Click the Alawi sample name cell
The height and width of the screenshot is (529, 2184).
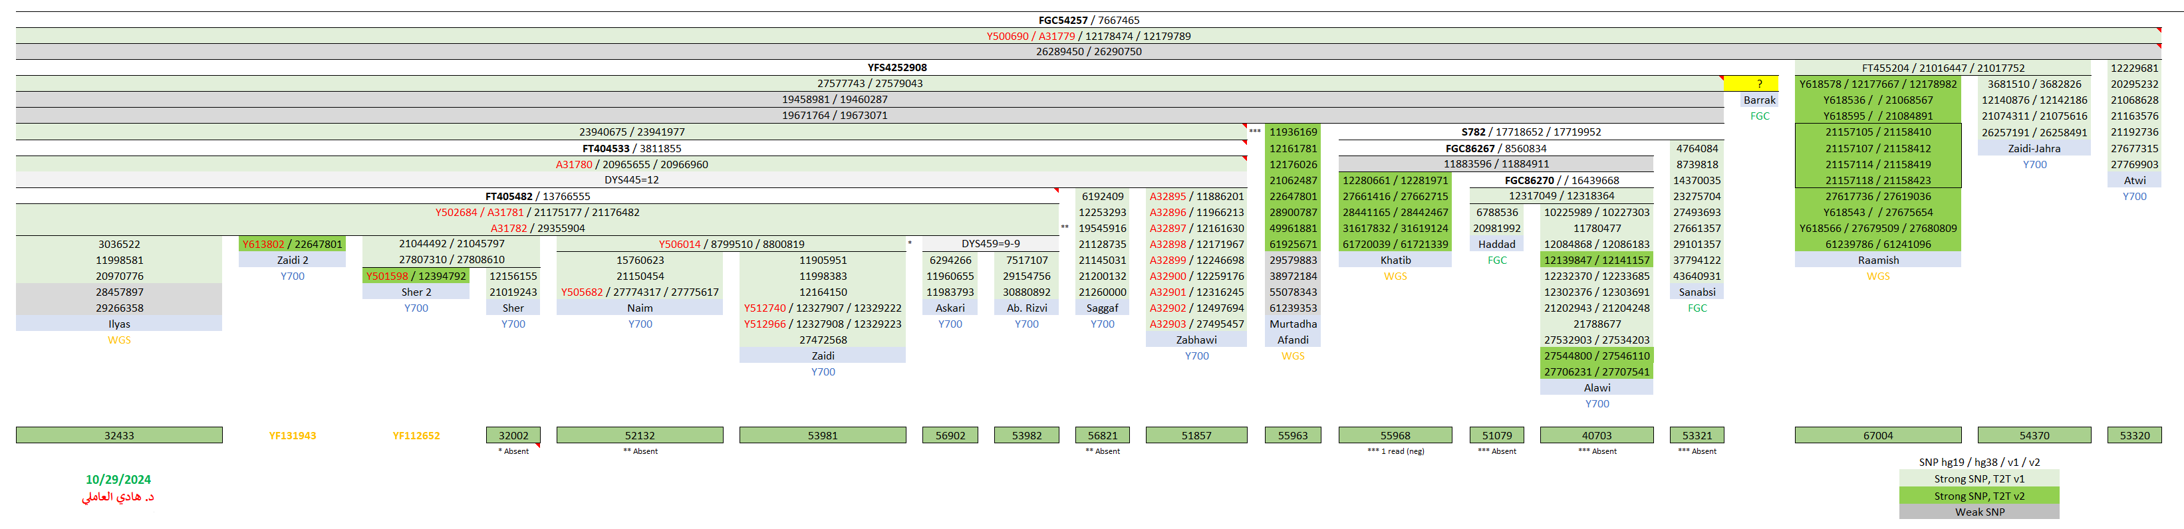point(1597,387)
